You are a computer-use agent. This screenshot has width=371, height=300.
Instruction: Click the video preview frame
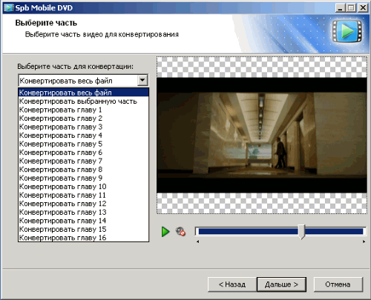262,135
